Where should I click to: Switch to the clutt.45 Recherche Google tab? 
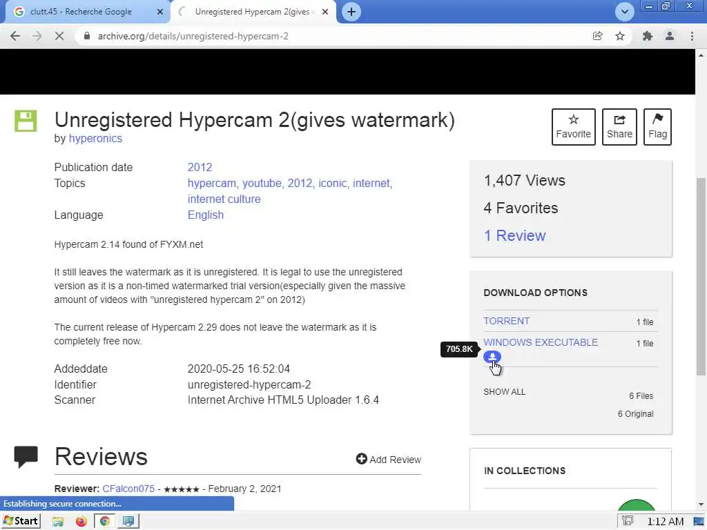pyautogui.click(x=86, y=12)
